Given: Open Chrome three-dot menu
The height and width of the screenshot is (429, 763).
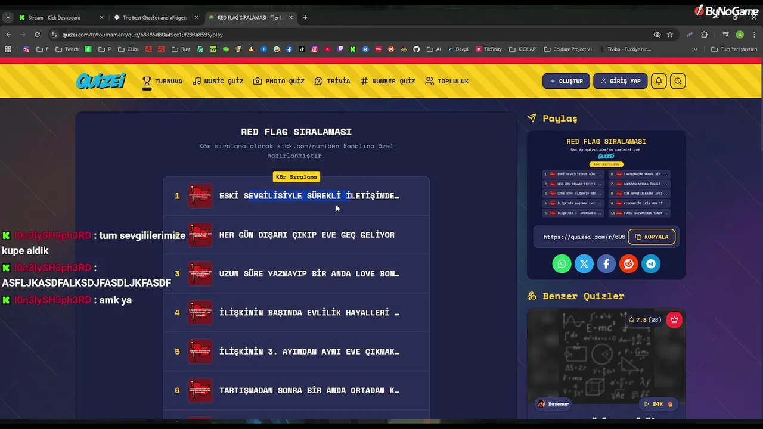Looking at the screenshot, I should click(x=754, y=35).
